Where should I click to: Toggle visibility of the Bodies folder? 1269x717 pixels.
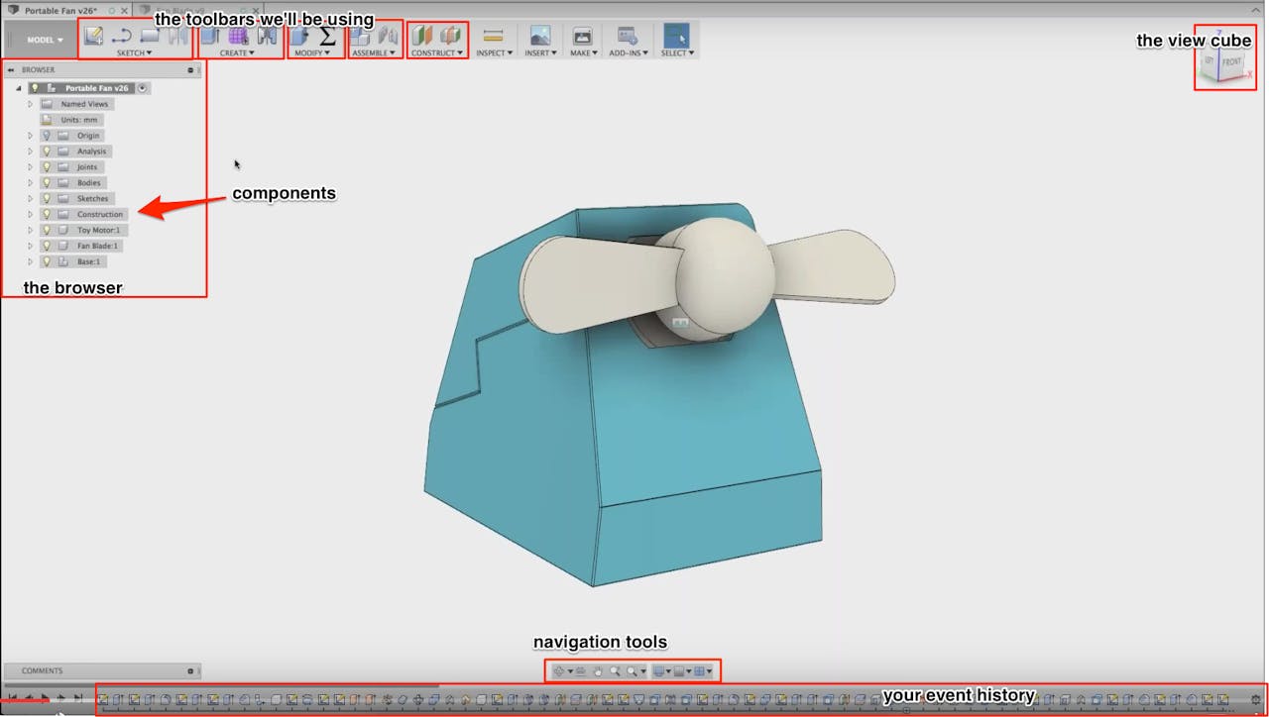pyautogui.click(x=47, y=182)
